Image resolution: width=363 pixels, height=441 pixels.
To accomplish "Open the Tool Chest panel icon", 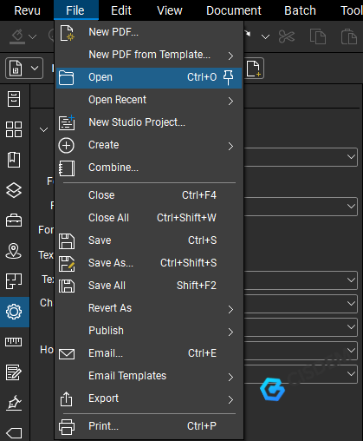I will click(14, 220).
